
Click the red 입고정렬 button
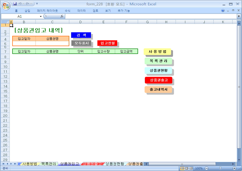click(107, 43)
